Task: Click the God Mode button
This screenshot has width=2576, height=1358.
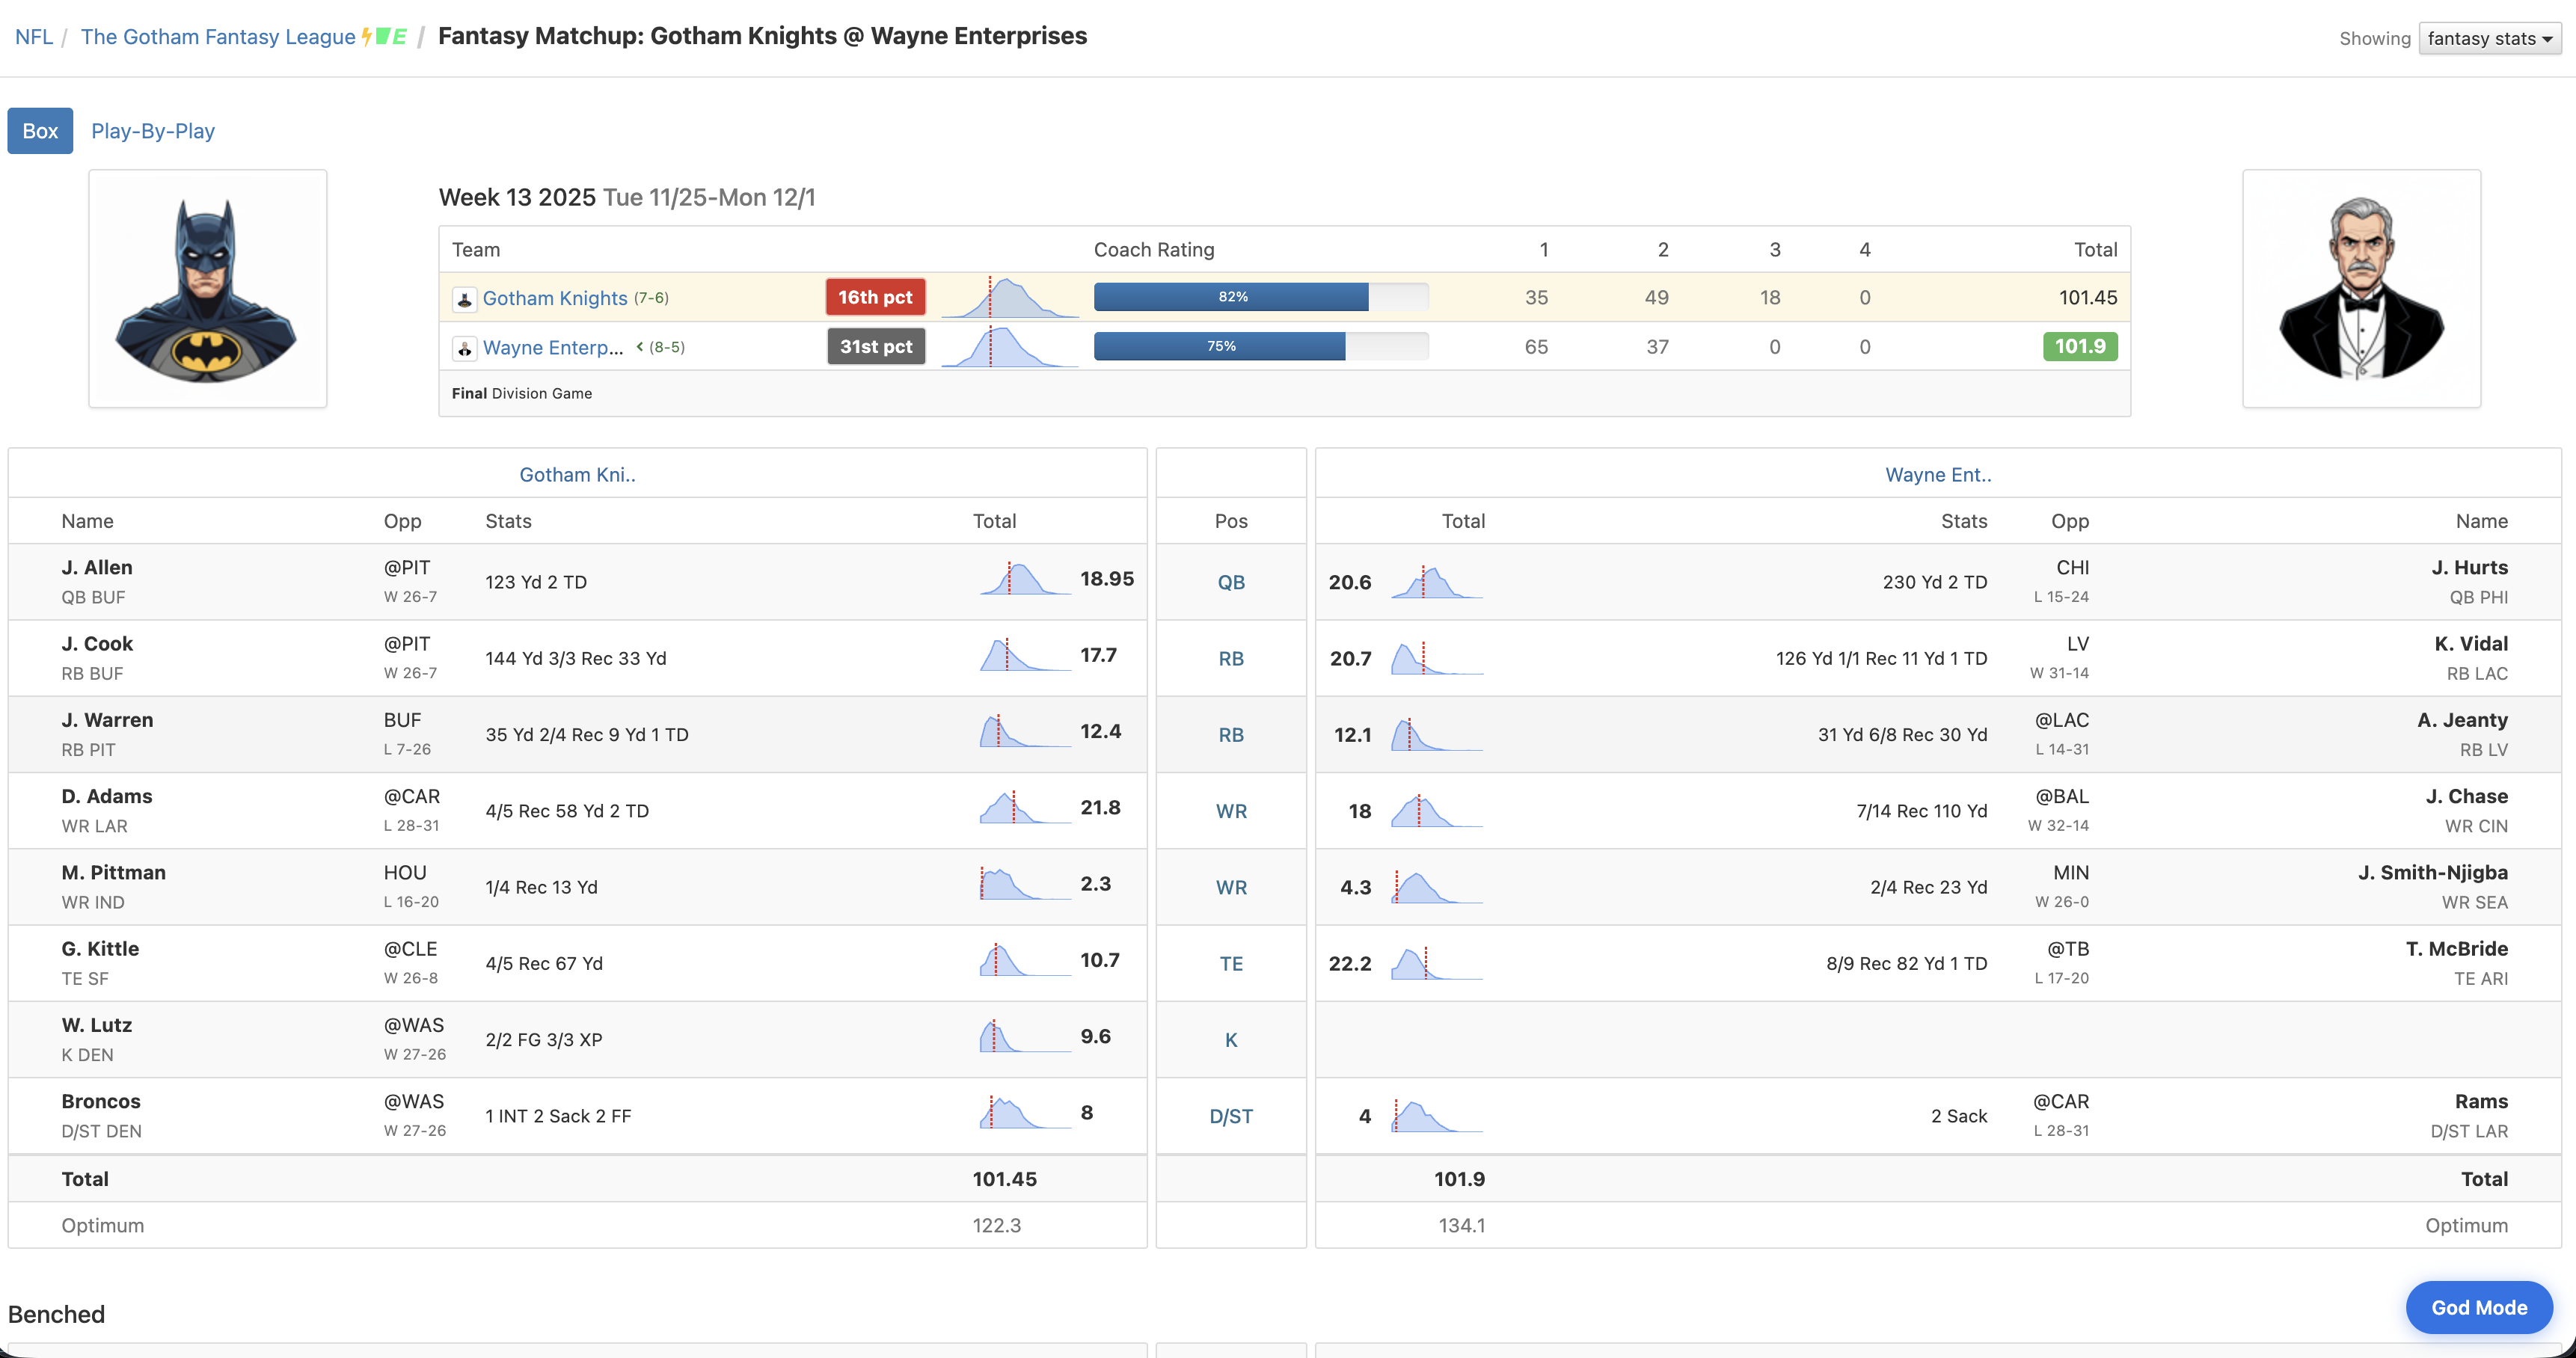Action: [x=2478, y=1307]
